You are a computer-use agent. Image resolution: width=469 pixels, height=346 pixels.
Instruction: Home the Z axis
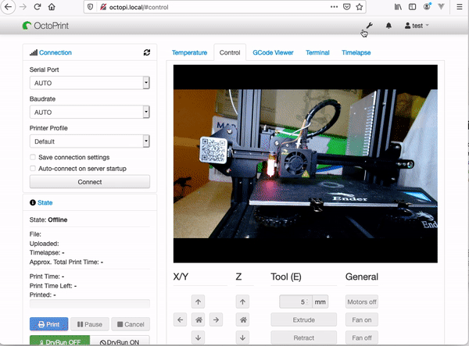tap(243, 319)
